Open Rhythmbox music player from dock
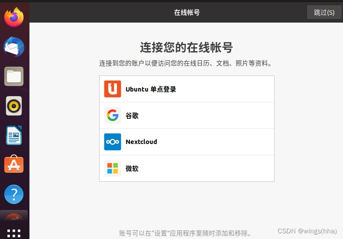 14,106
